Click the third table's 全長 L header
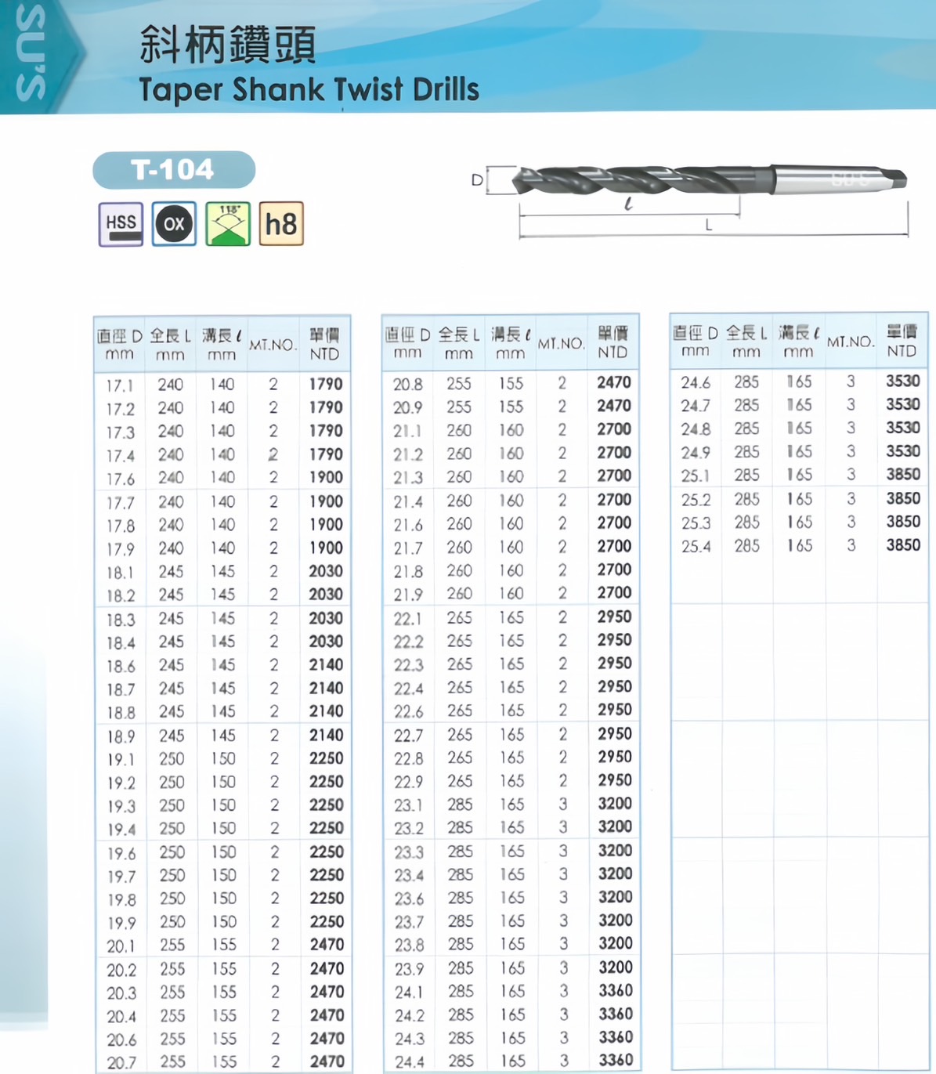Screen dimensions: 936x1074 coord(746,342)
